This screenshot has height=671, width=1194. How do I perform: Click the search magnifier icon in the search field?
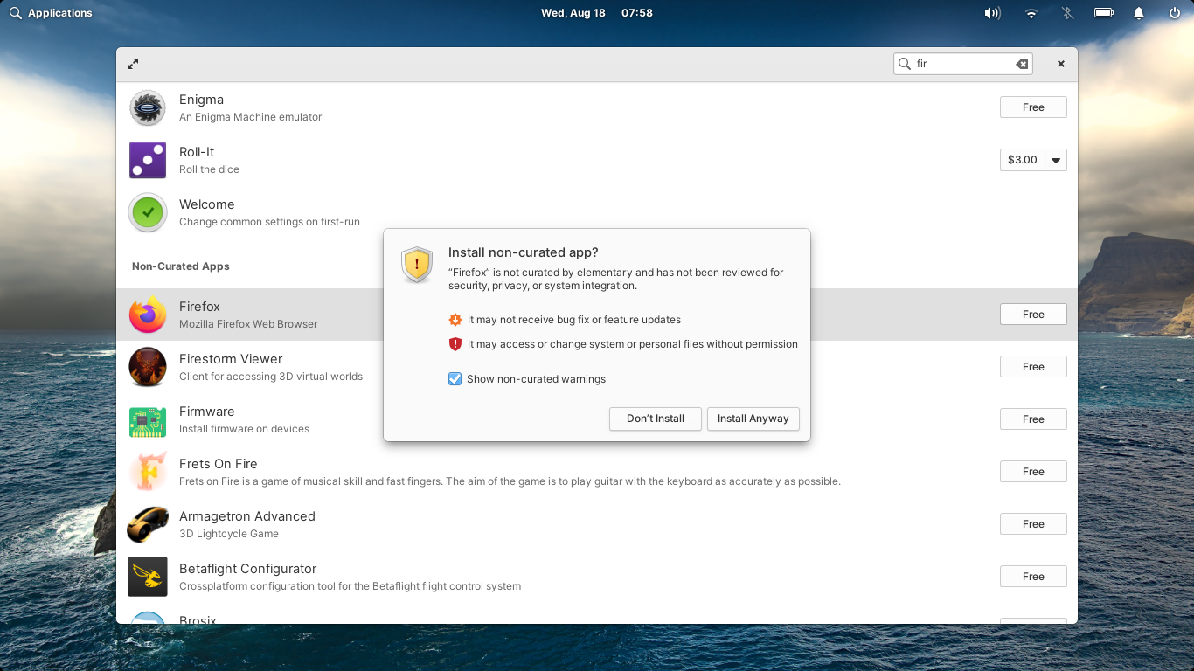pyautogui.click(x=905, y=64)
